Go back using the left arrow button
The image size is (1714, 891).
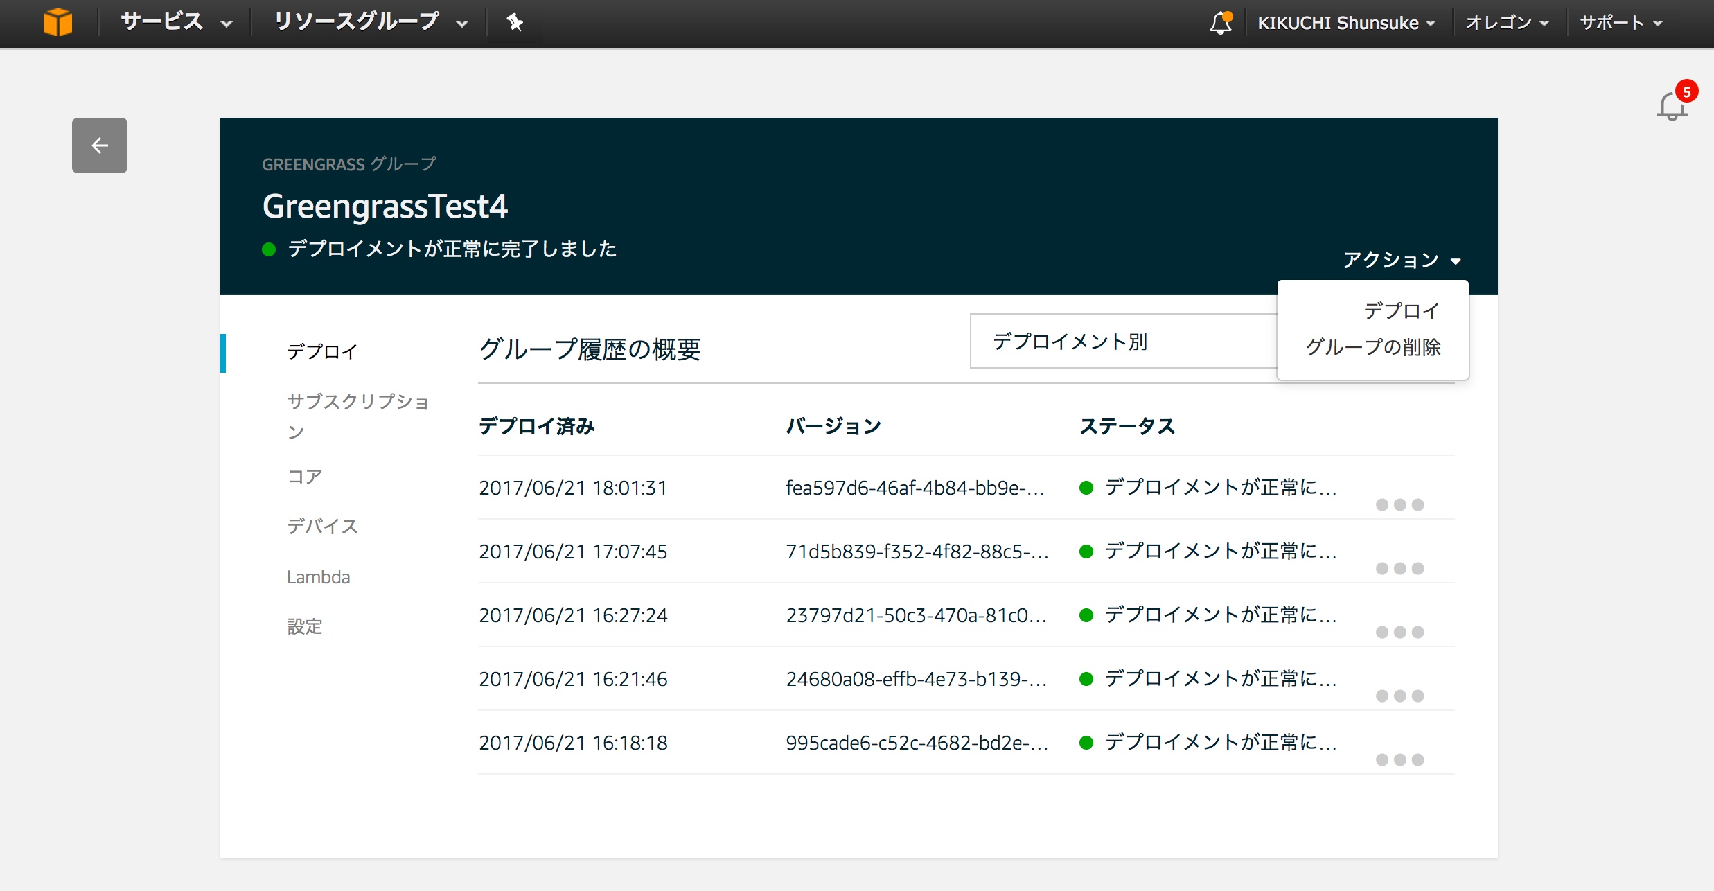click(100, 145)
